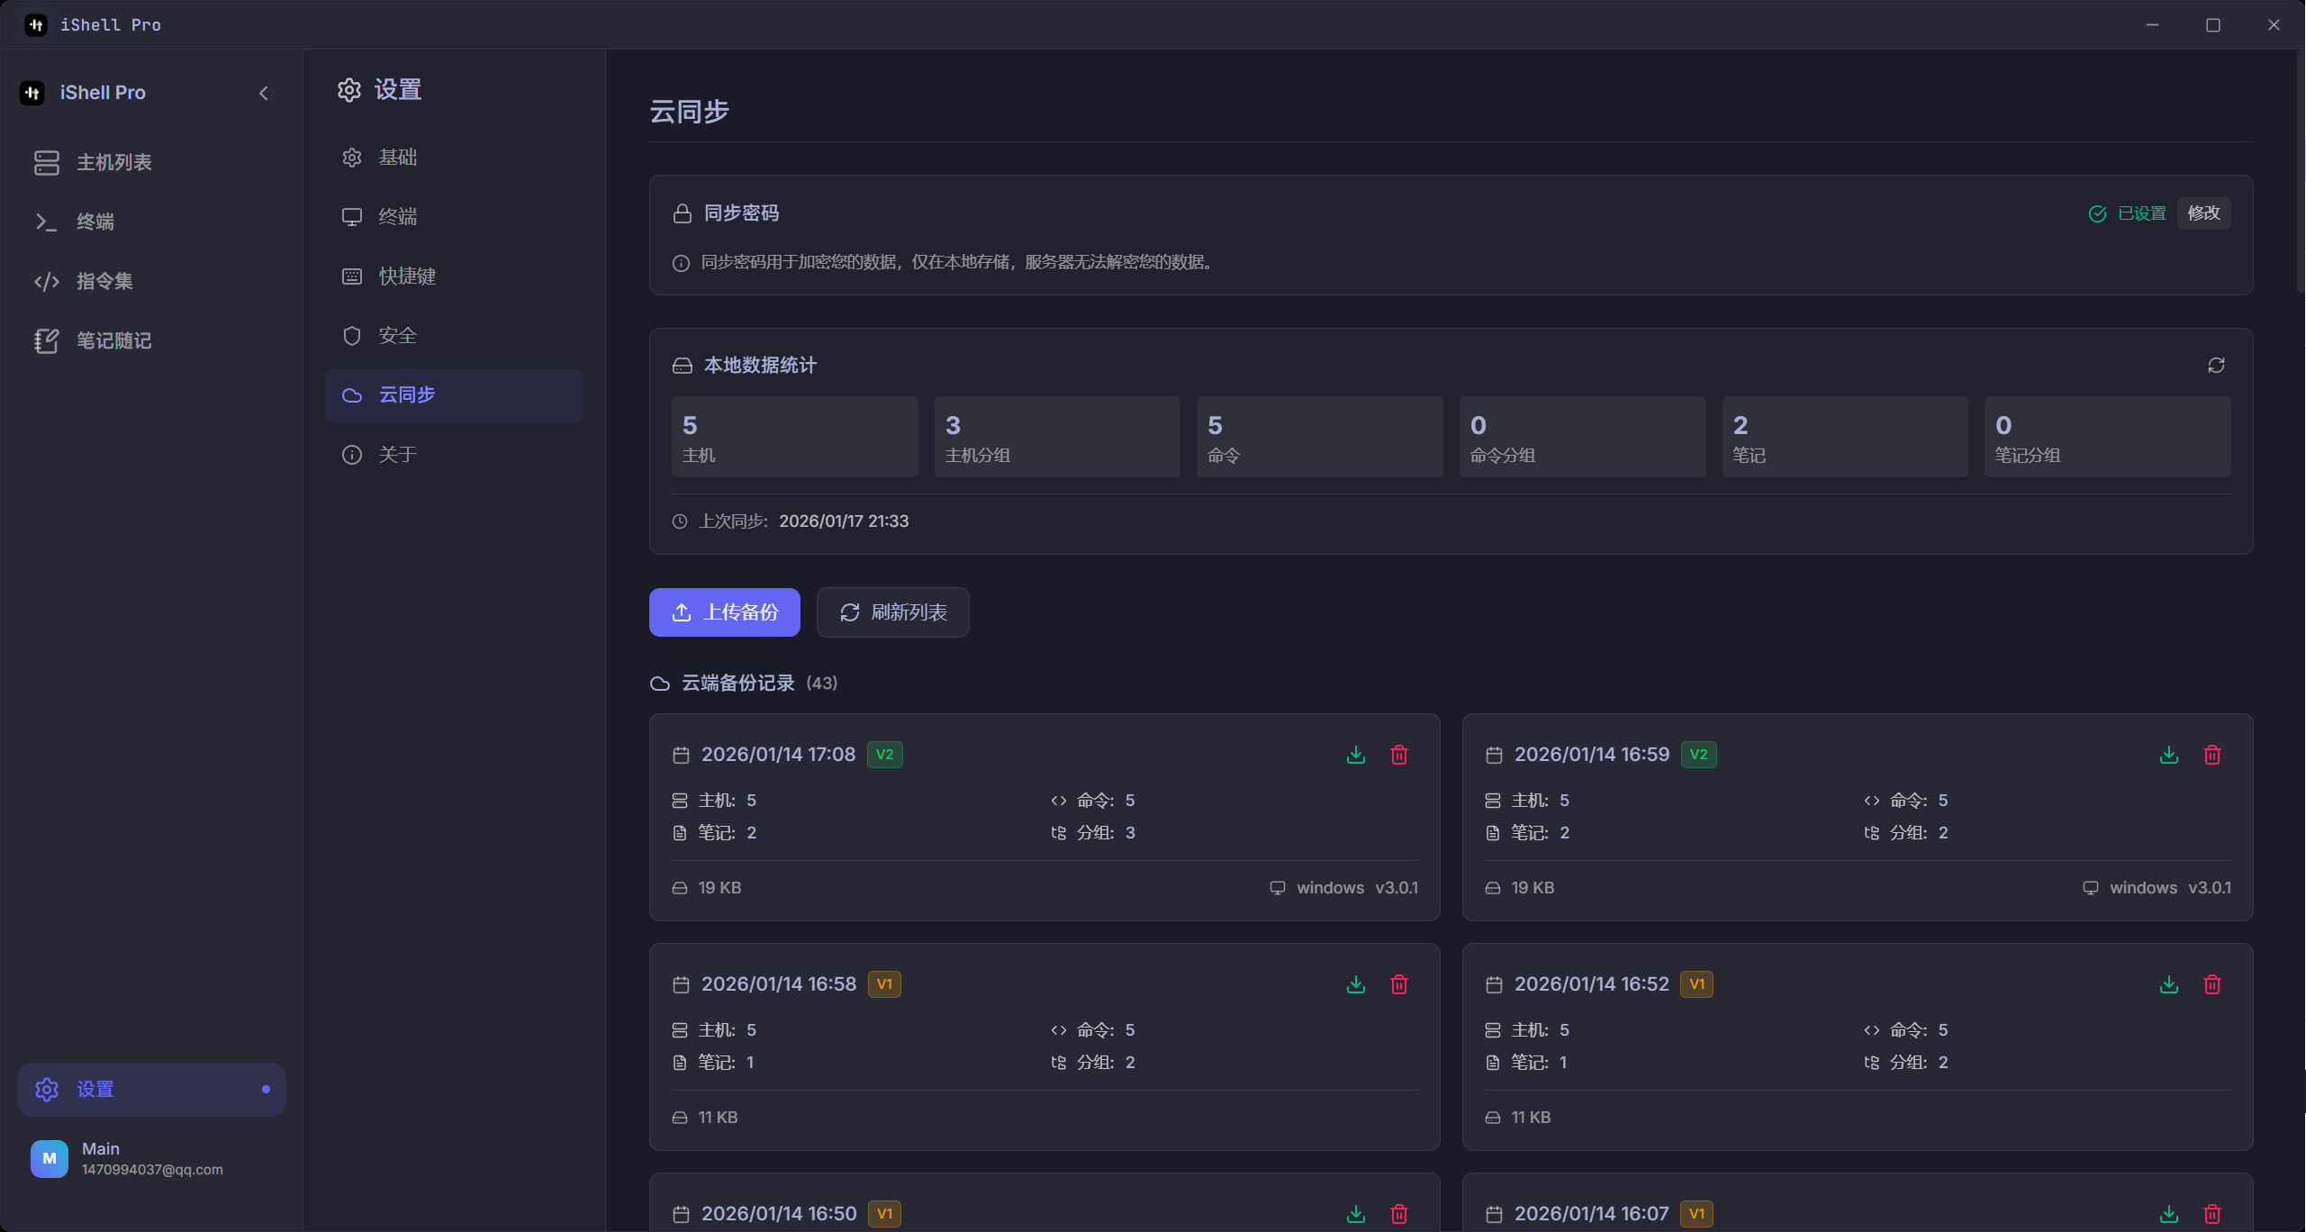Delete the 2026/01/14 16:58 backup
Viewport: 2306px width, 1232px height.
tap(1399, 984)
